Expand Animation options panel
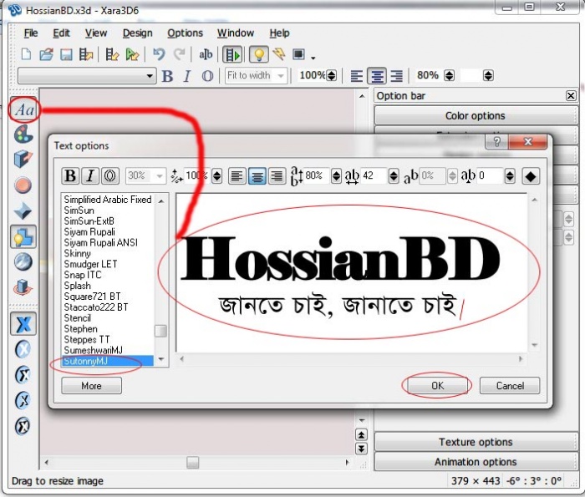This screenshot has height=497, width=585. (476, 462)
